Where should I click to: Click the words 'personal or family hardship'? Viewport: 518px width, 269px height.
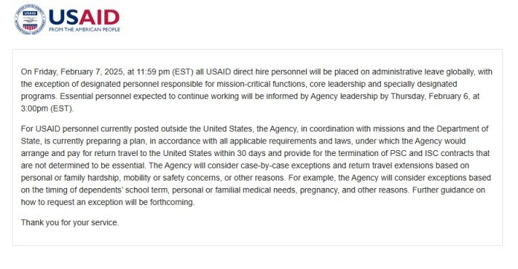click(x=70, y=178)
